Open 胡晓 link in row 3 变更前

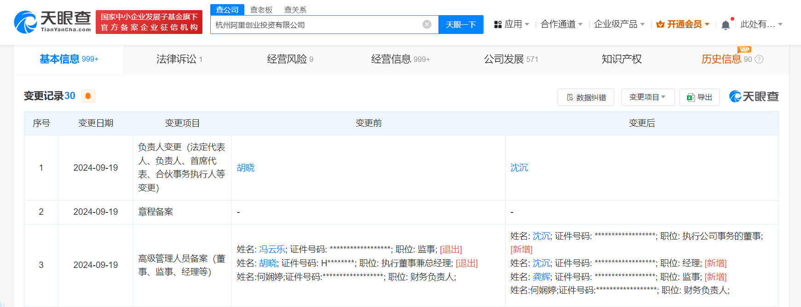(268, 263)
